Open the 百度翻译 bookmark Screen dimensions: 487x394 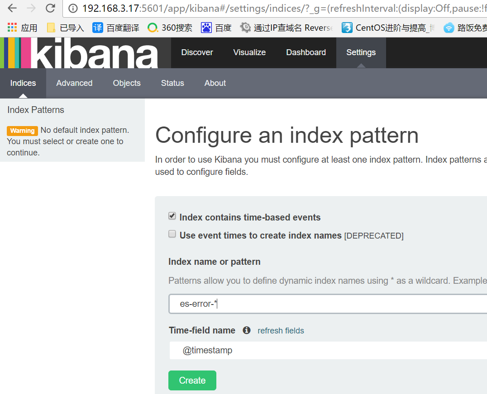(x=116, y=28)
